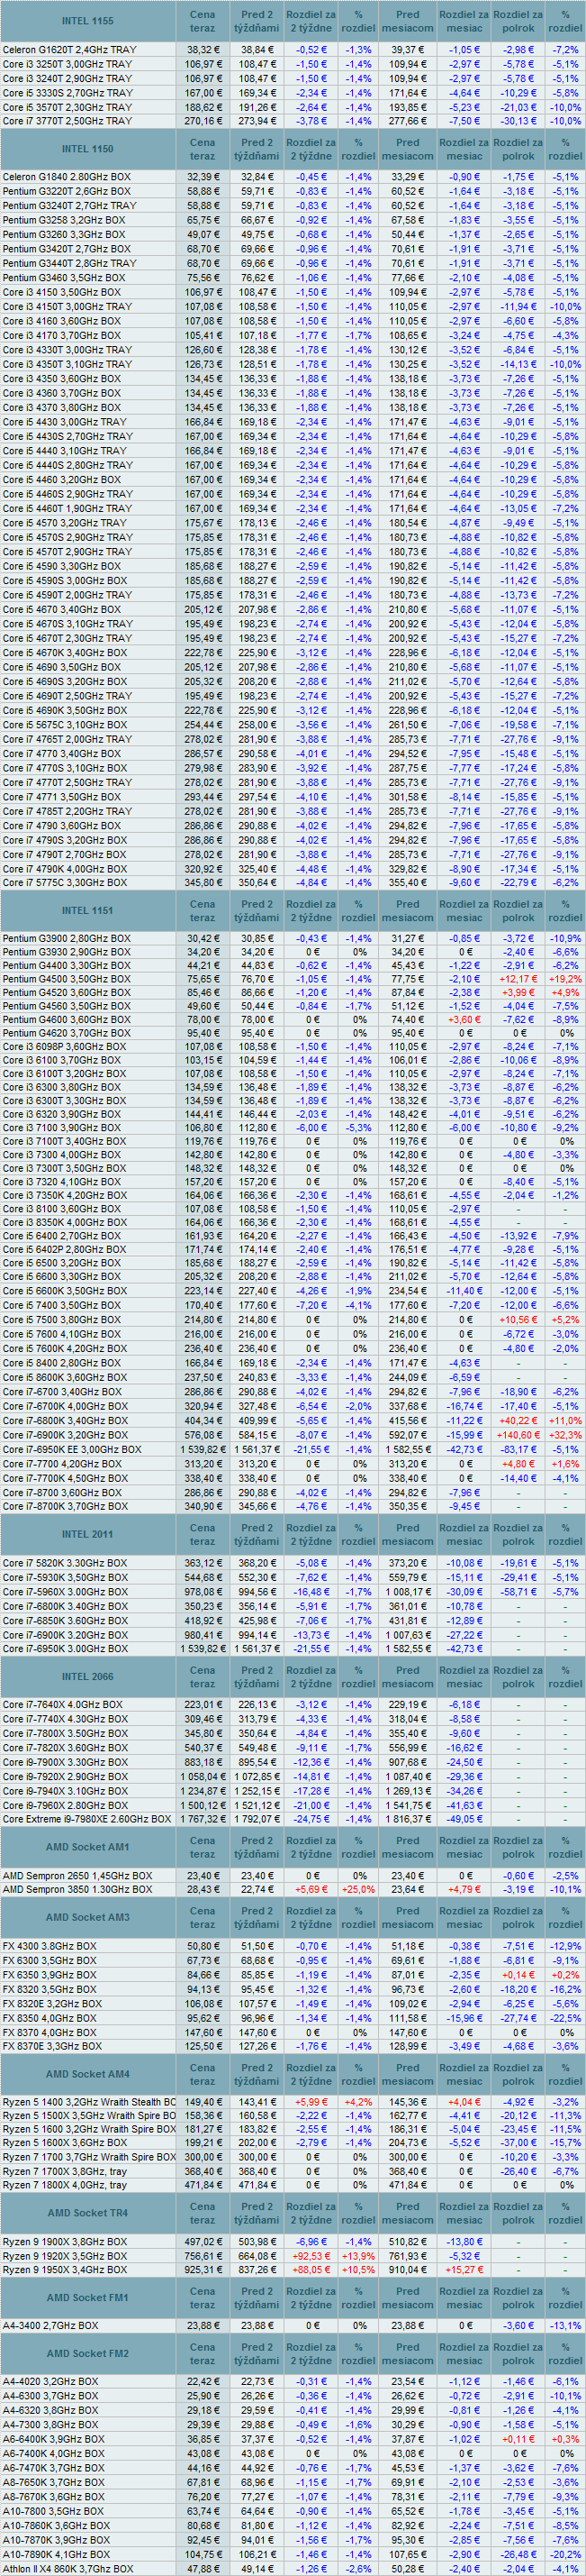The height and width of the screenshot is (2576, 586).
Task: Click the red '+25,0%' value in Sempron 3850 row
Action: pyautogui.click(x=358, y=1890)
